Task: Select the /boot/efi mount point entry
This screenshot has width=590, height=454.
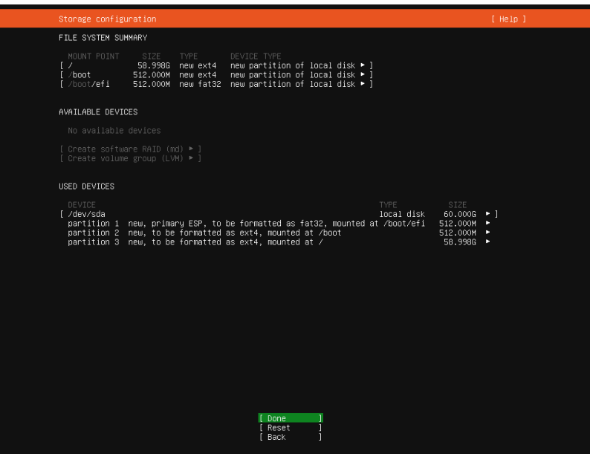Action: point(88,84)
